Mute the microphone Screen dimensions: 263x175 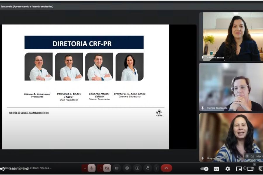[x=92, y=168]
